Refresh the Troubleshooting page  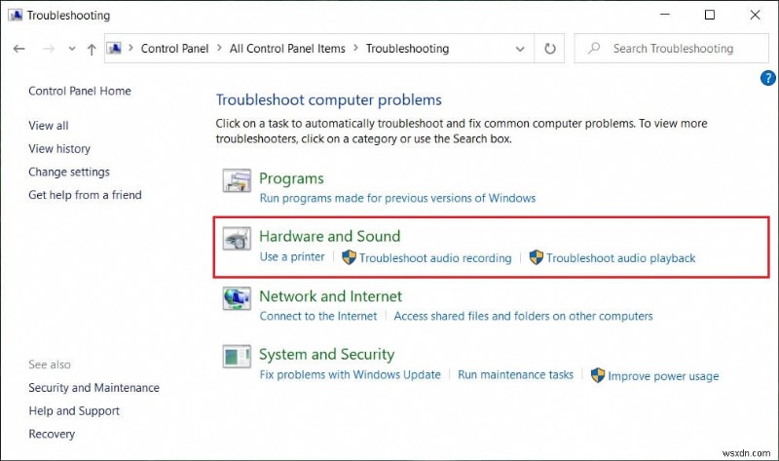tap(550, 48)
